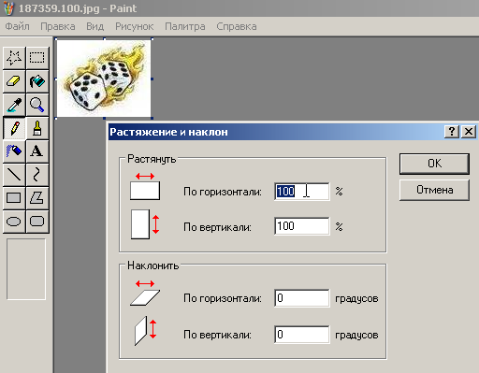
Task: Select the Rounded rectangle tool
Action: 37,222
